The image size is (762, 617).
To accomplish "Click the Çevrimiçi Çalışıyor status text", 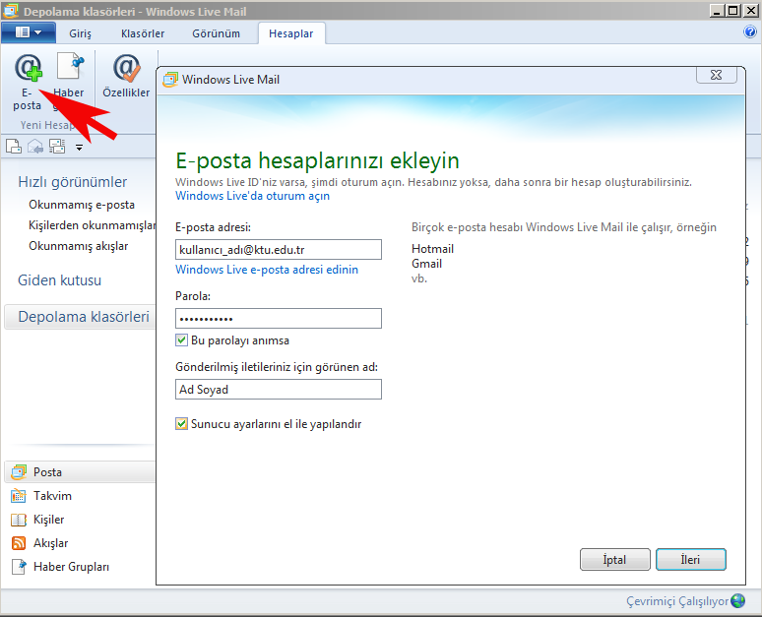I will coord(677,601).
